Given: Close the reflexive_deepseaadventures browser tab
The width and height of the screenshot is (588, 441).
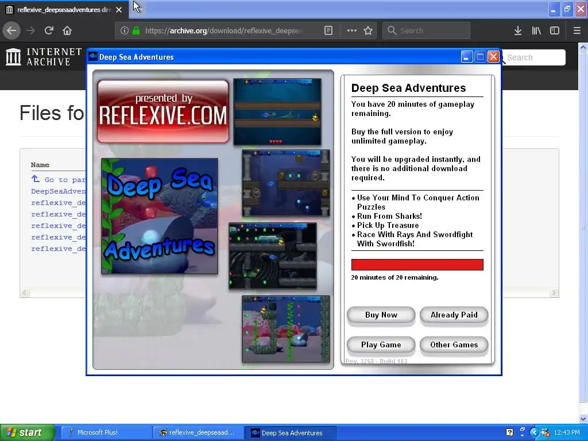Looking at the screenshot, I should coord(119,10).
